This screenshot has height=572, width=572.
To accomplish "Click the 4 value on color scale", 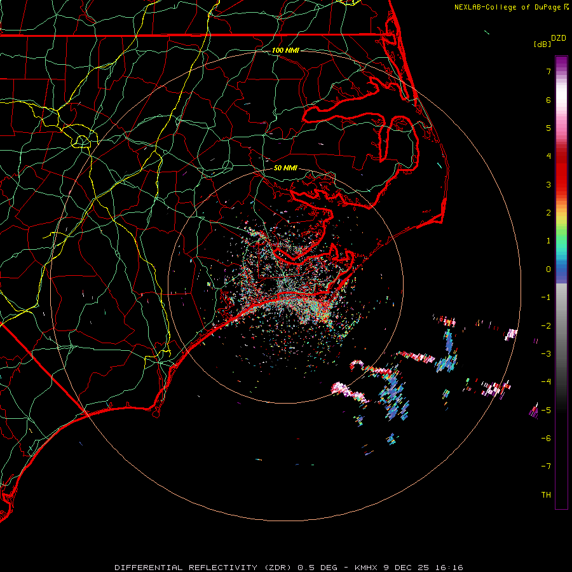I will [x=548, y=156].
